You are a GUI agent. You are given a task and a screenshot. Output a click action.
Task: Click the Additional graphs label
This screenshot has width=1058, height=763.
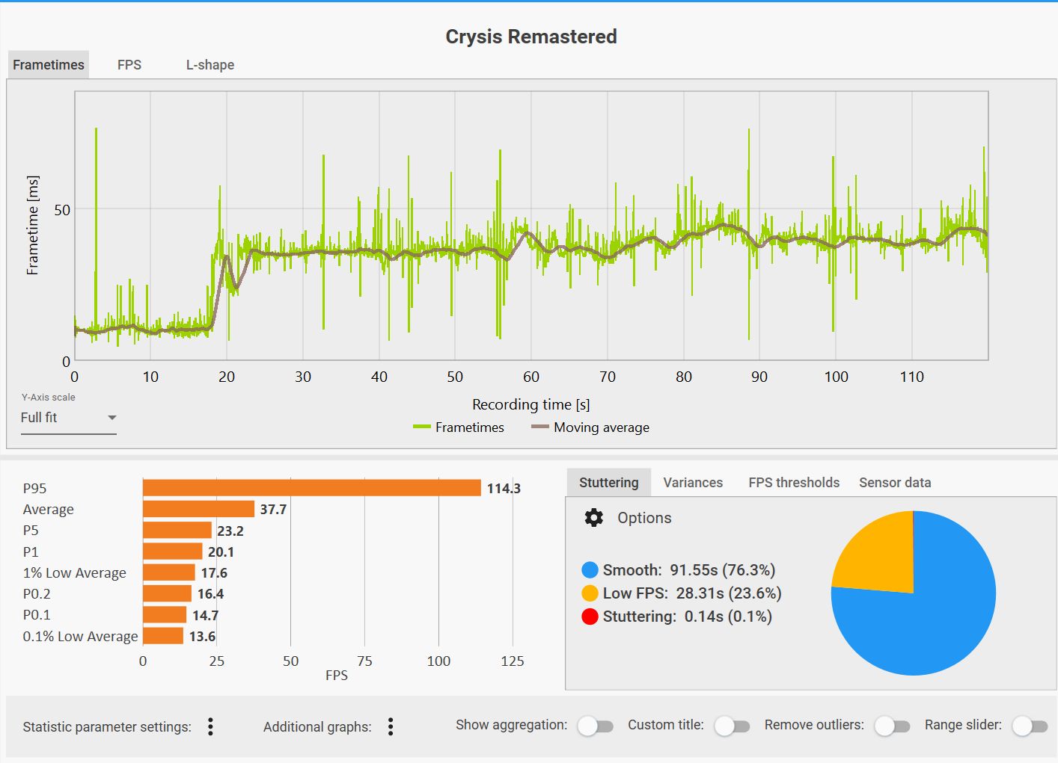point(317,727)
